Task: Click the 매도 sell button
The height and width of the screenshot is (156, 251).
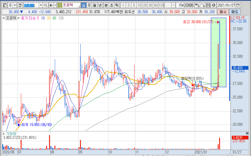Action: 235,12
